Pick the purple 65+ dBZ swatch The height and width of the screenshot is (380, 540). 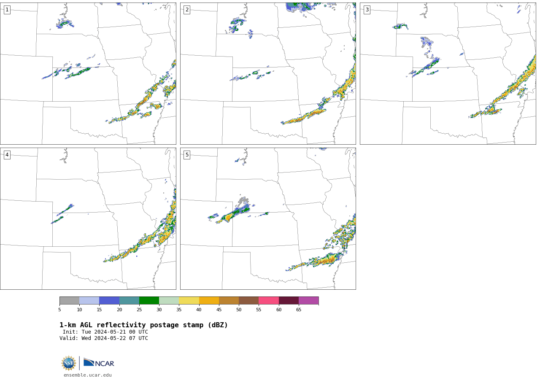click(308, 301)
